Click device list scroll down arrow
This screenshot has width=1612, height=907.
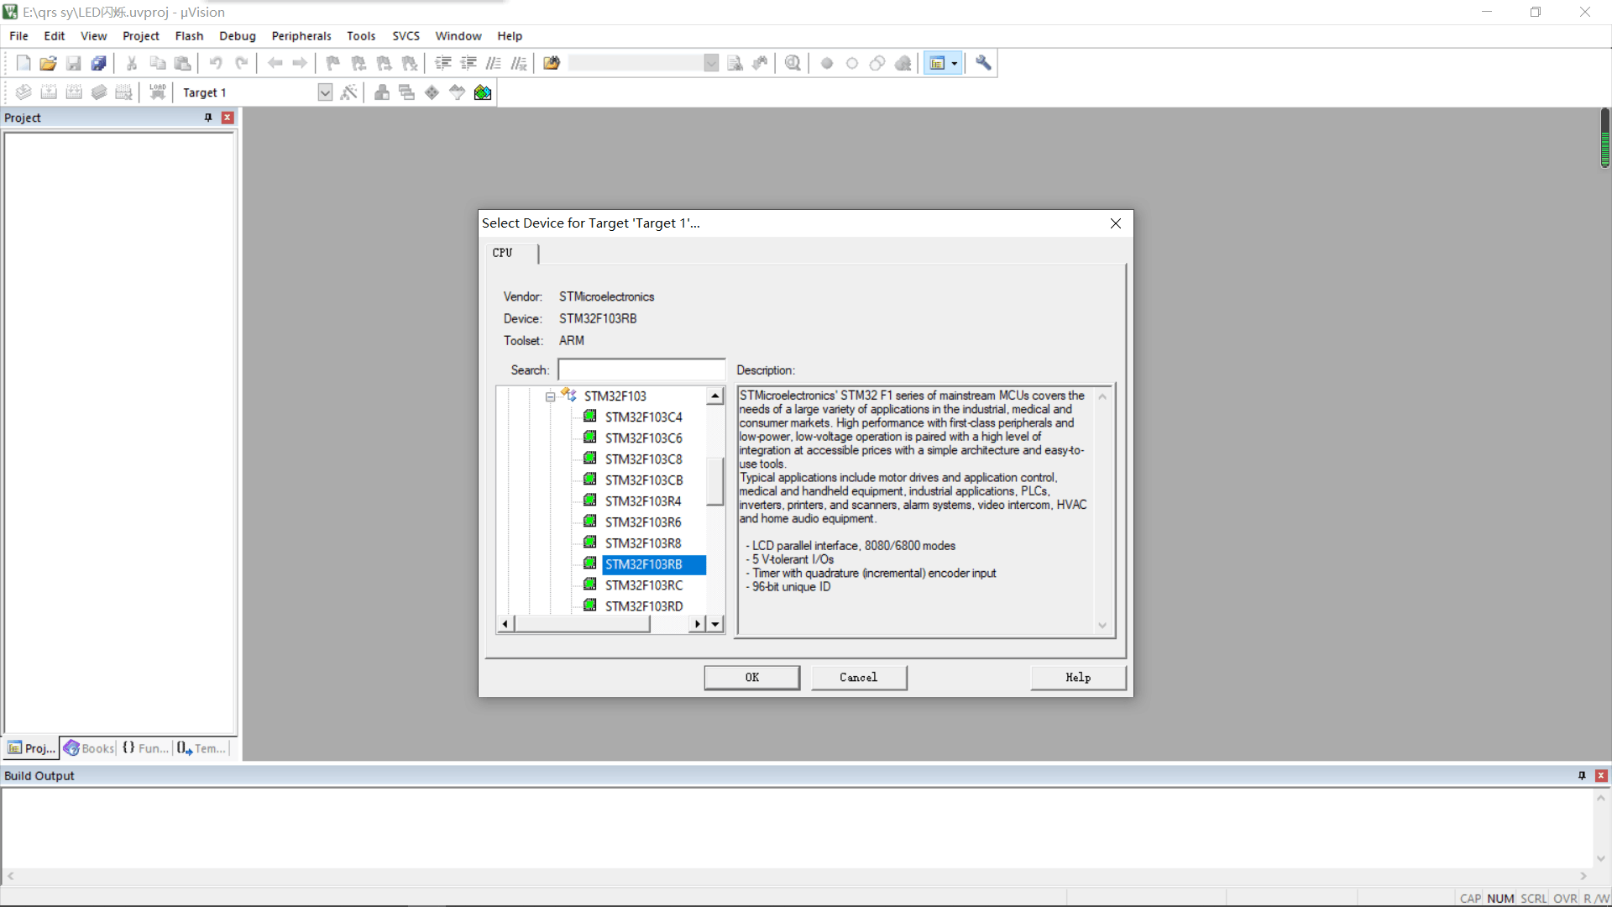click(x=715, y=624)
